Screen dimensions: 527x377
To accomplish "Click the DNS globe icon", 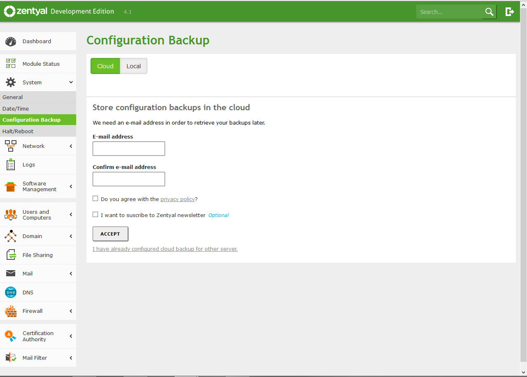I will (11, 292).
